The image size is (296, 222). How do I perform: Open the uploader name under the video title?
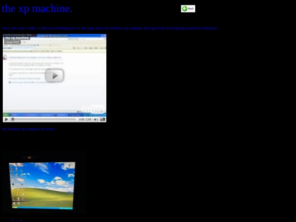(x=12, y=42)
